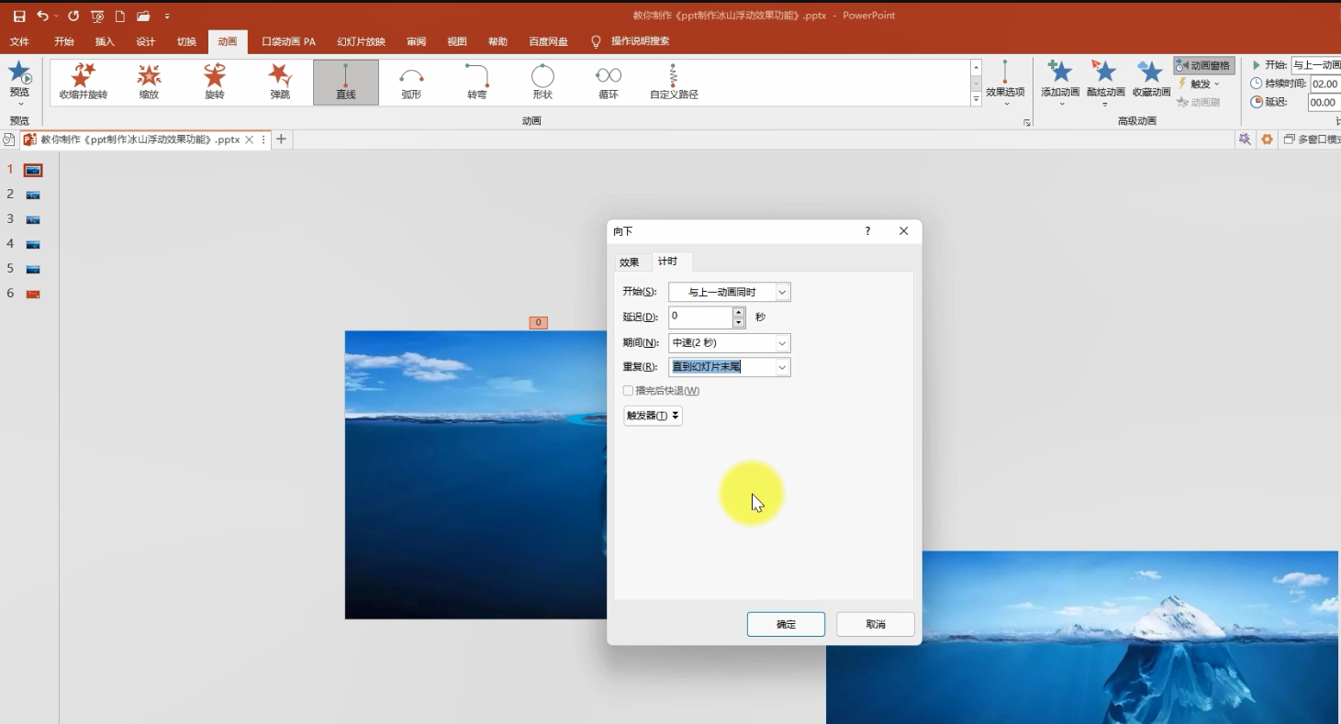
Task: Click the 确定 button to confirm
Action: 786,624
